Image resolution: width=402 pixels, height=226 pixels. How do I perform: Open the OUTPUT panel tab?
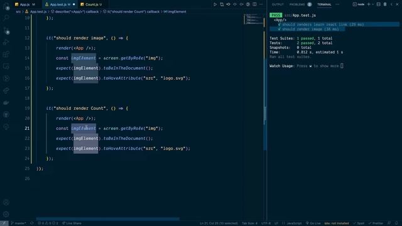[x=278, y=4]
